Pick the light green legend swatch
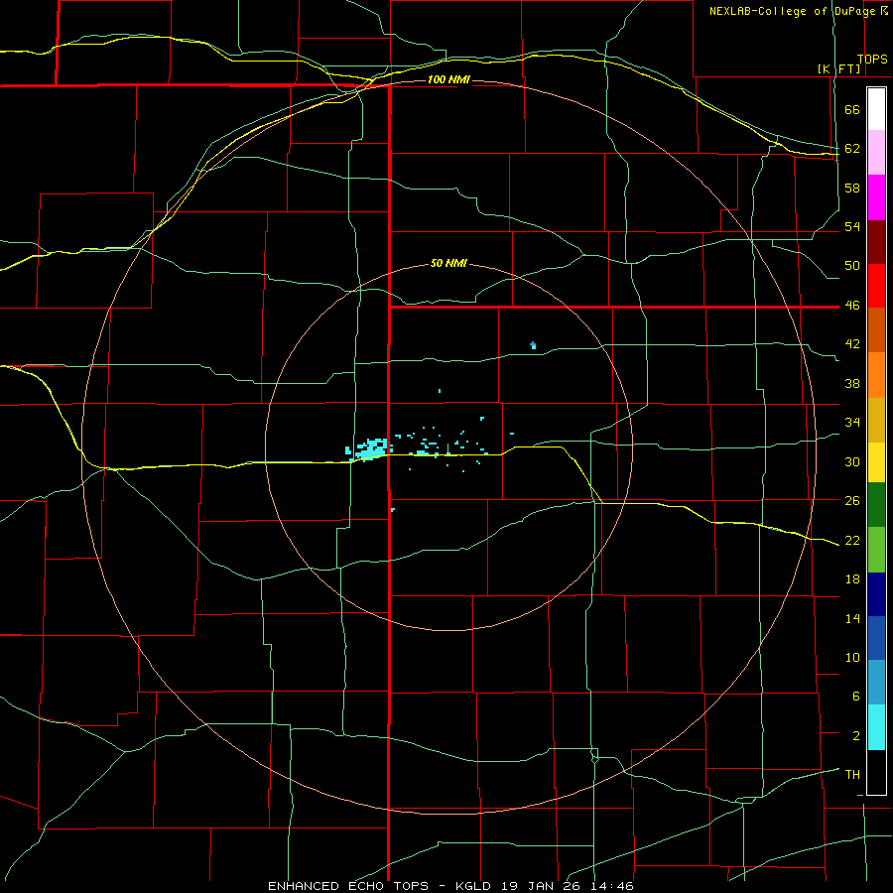 (x=876, y=550)
